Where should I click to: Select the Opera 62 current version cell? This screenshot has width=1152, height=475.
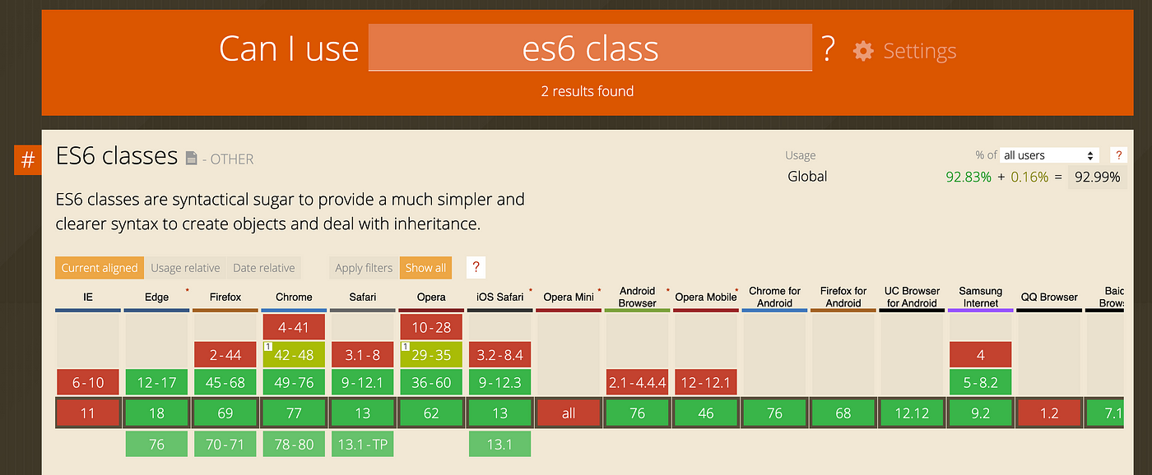[x=431, y=413]
